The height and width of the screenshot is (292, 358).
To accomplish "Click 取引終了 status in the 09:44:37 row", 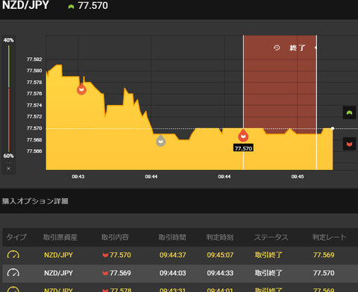I will (x=268, y=255).
